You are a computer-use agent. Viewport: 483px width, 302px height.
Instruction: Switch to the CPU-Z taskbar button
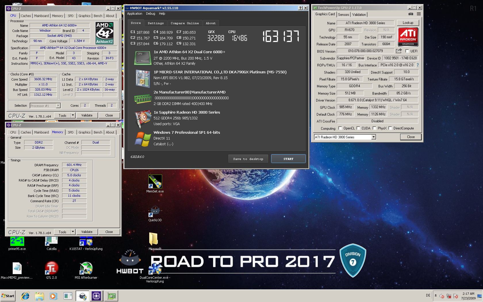pos(96,296)
